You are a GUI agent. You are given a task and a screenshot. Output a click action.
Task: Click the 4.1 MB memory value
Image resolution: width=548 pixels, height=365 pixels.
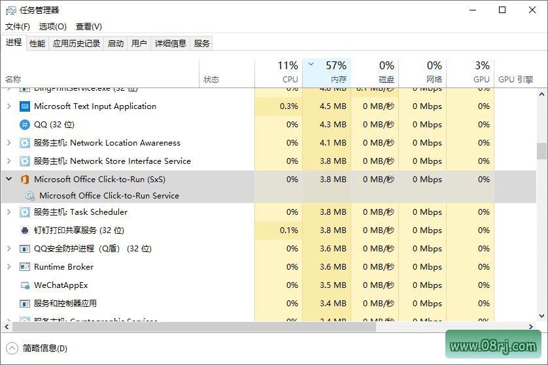[333, 143]
